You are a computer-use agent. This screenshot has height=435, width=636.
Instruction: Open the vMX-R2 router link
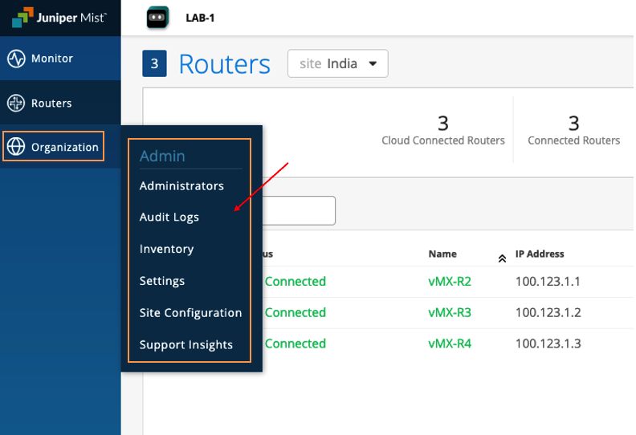(450, 282)
